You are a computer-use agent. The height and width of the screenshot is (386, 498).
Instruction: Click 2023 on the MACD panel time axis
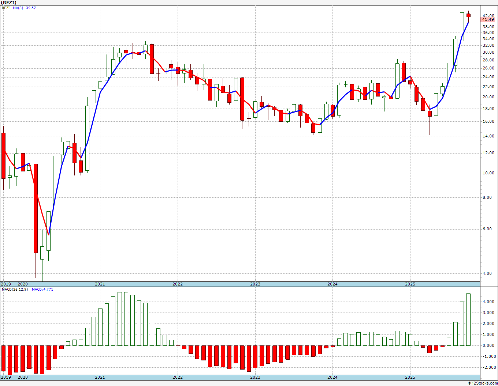point(255,377)
